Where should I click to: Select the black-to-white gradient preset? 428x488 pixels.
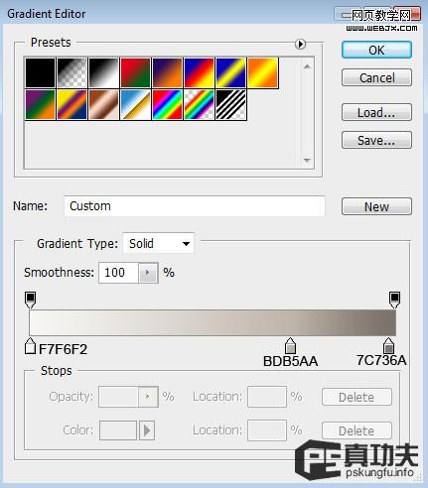(103, 73)
